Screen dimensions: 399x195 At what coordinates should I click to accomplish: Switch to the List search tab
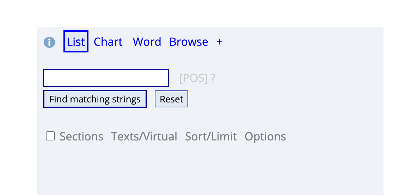[x=76, y=42]
